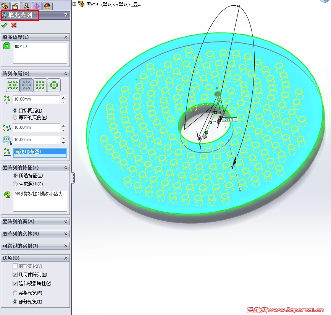
Task: Expand the 要阵列的实体(B) section
Action: pos(66,234)
